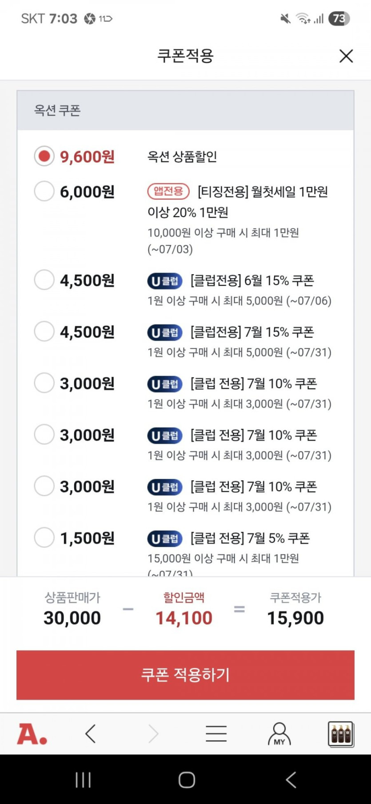Tap the 앱전용 badge label
This screenshot has width=371, height=804.
tap(168, 192)
